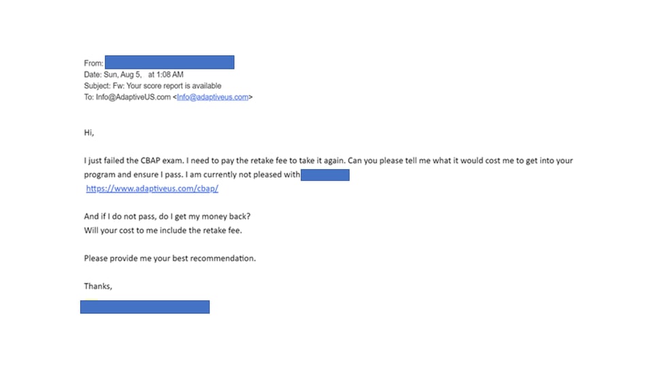
Task: Click the 'Date: Sun, Aug 5' text
Action: pos(112,75)
